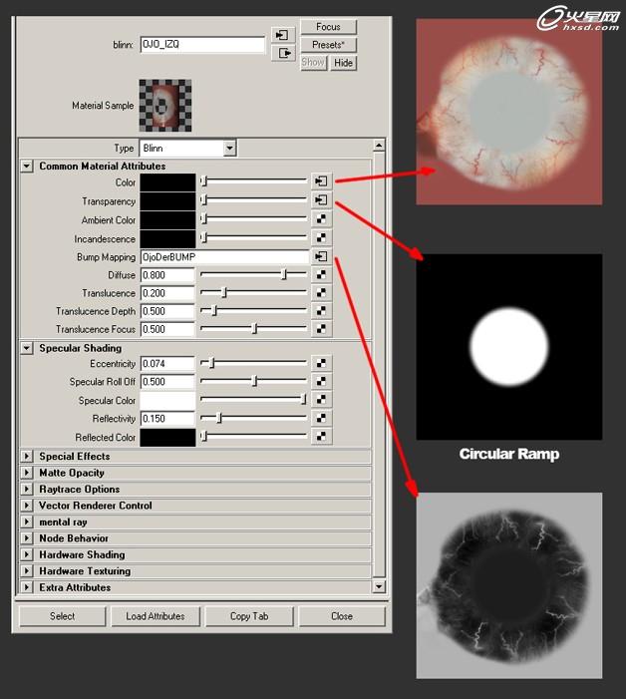Click the Close button at the bottom
Viewport: 626px width, 699px height.
tap(342, 616)
